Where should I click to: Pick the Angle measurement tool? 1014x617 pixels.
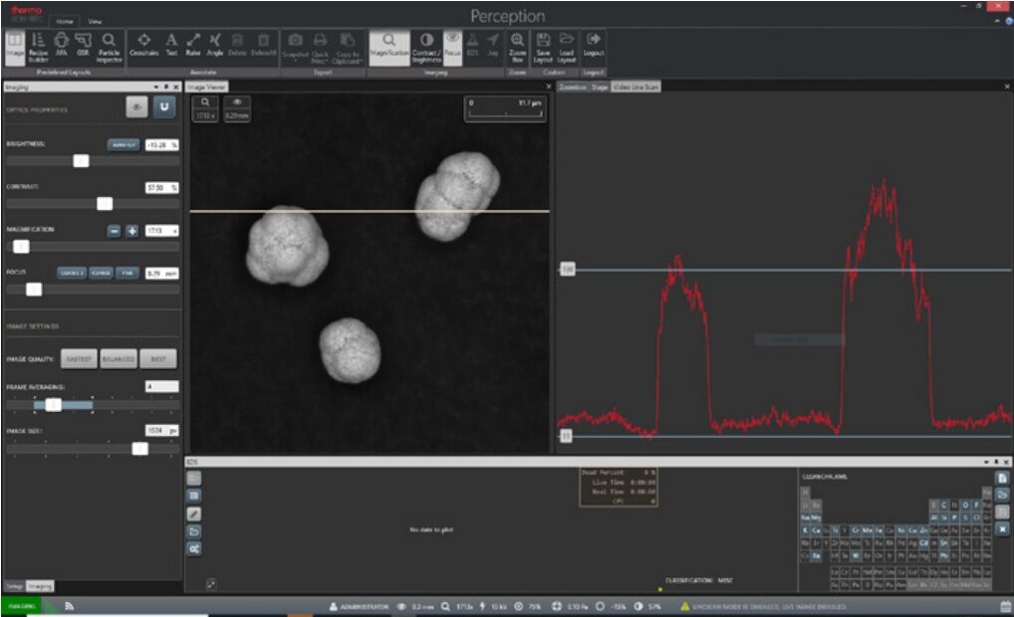point(215,45)
